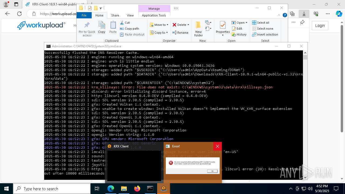Click the Edge back arrow button
This screenshot has width=345, height=194.
click(x=8, y=14)
